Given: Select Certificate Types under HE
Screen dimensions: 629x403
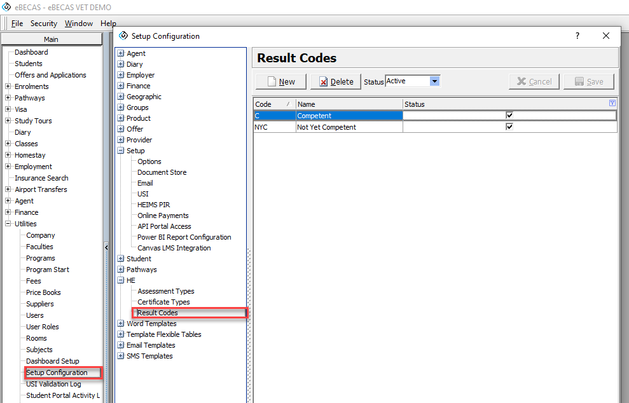Looking at the screenshot, I should tap(163, 302).
